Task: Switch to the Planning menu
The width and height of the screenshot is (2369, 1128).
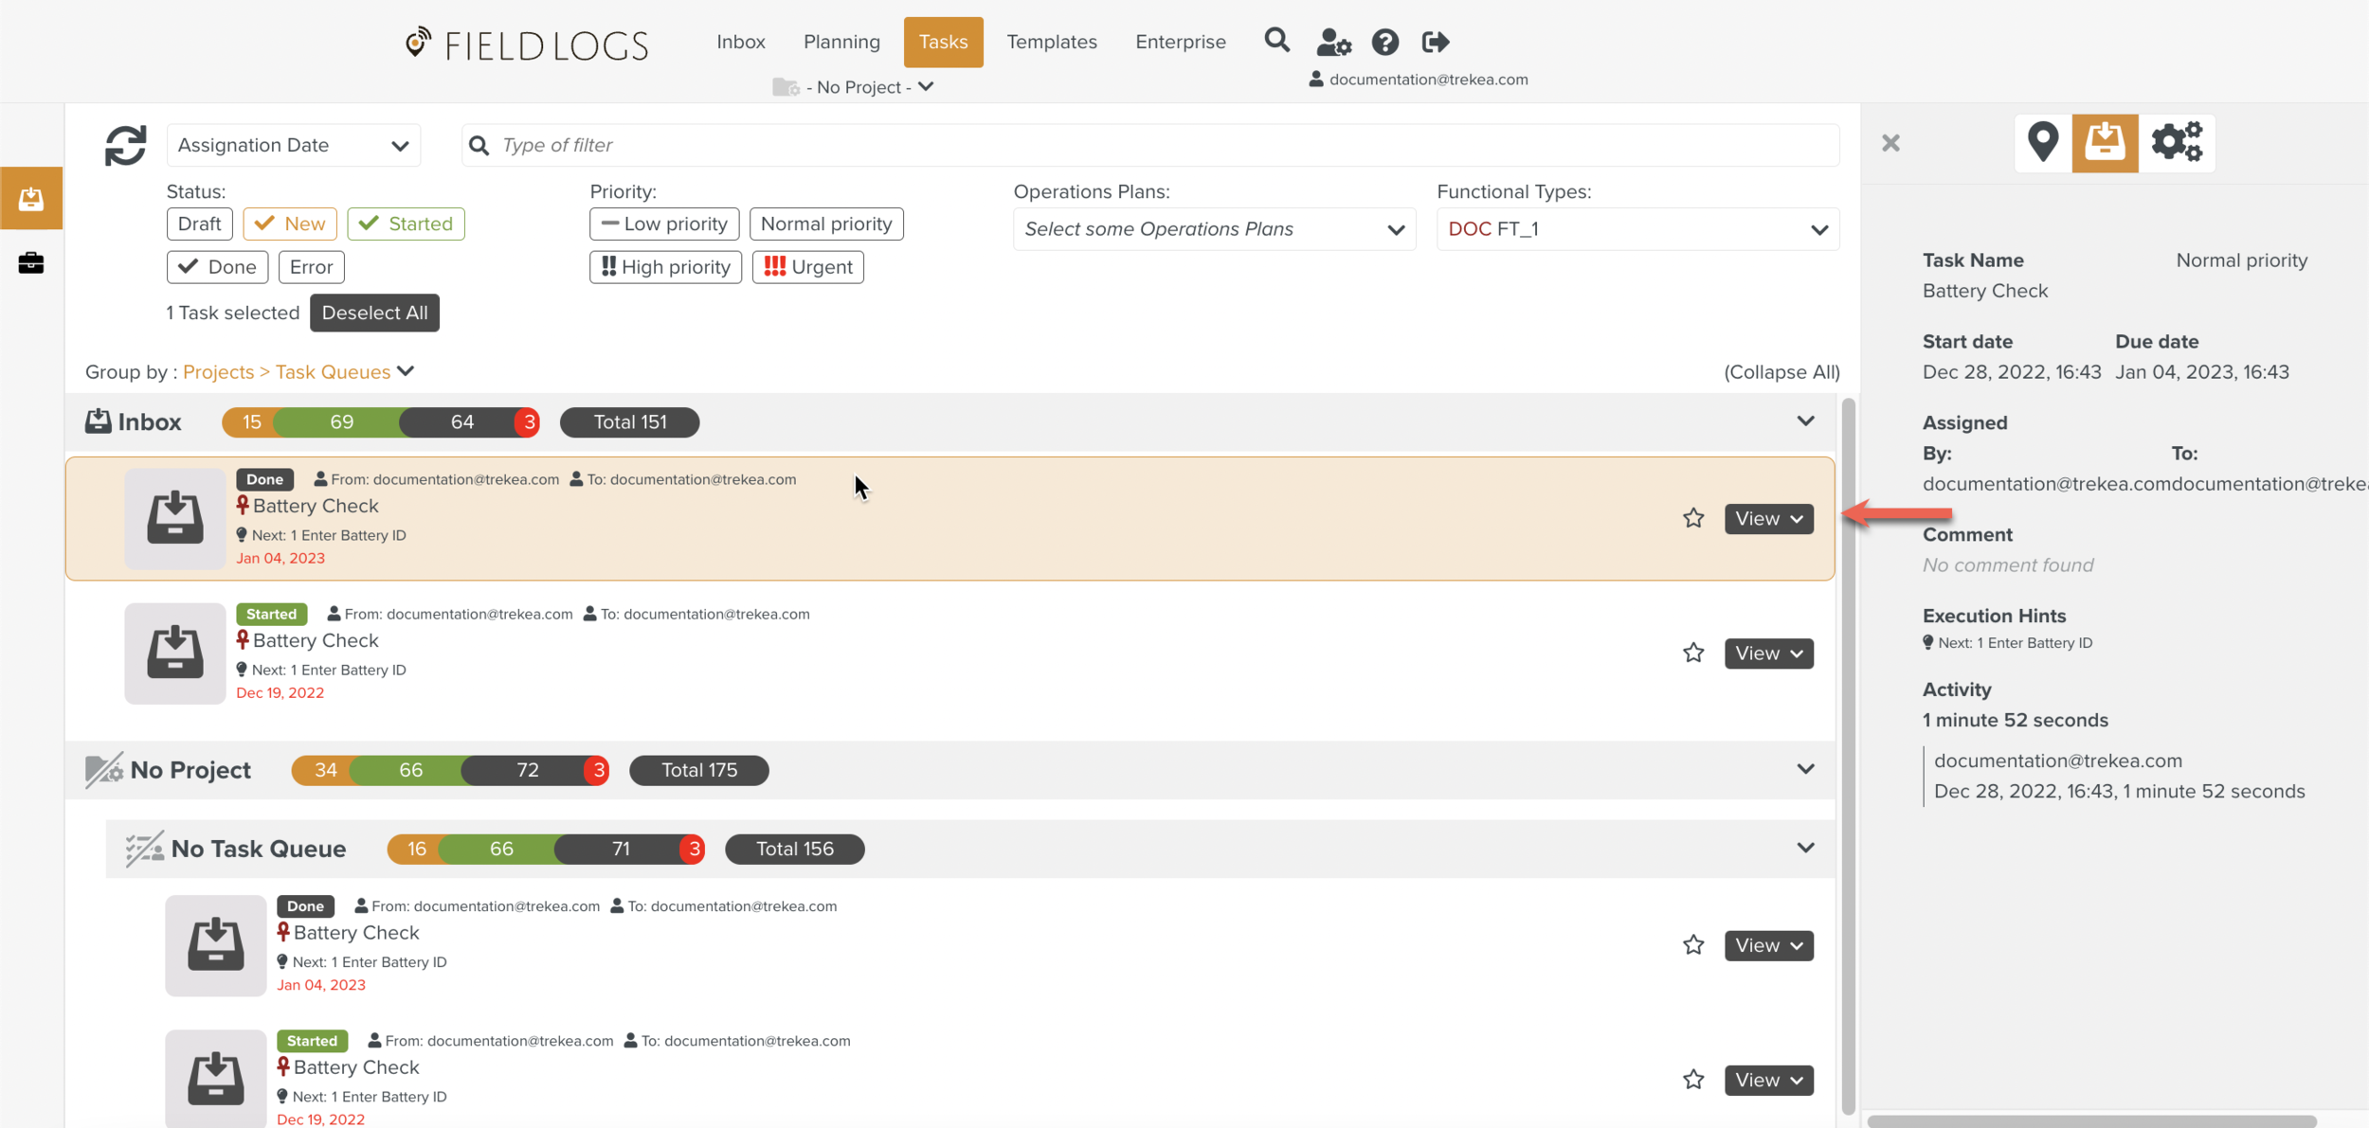Action: [841, 42]
